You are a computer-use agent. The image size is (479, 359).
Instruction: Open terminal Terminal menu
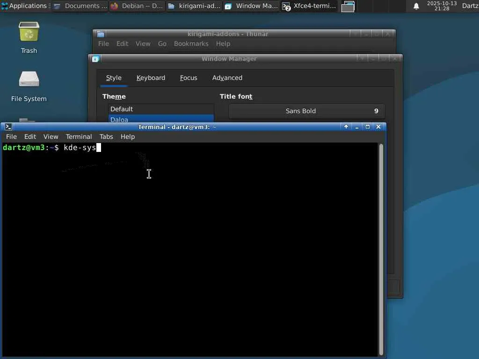point(79,137)
